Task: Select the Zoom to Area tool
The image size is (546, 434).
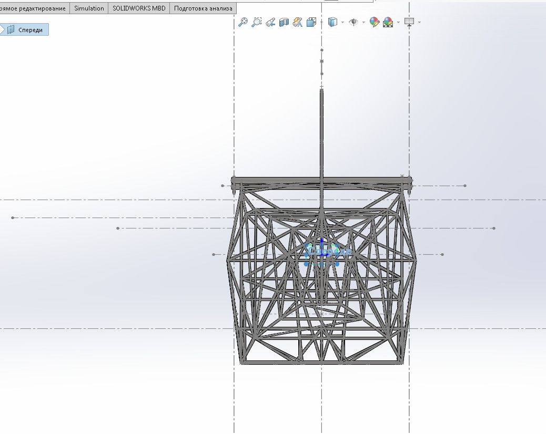Action: [257, 22]
